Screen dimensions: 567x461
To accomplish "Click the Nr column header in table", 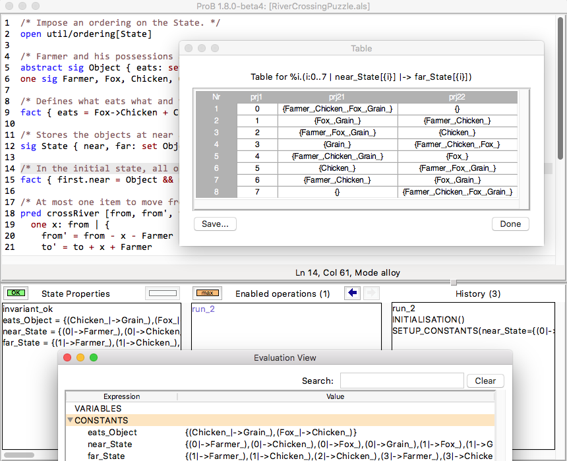I will point(216,97).
